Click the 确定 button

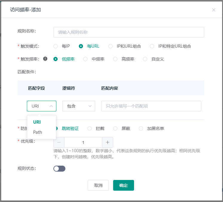123,185
